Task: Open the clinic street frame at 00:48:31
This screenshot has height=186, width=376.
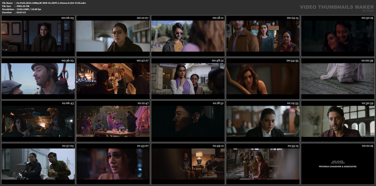Action: pos(188,79)
